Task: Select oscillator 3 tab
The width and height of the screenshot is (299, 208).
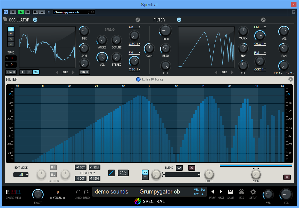Action: point(11,39)
